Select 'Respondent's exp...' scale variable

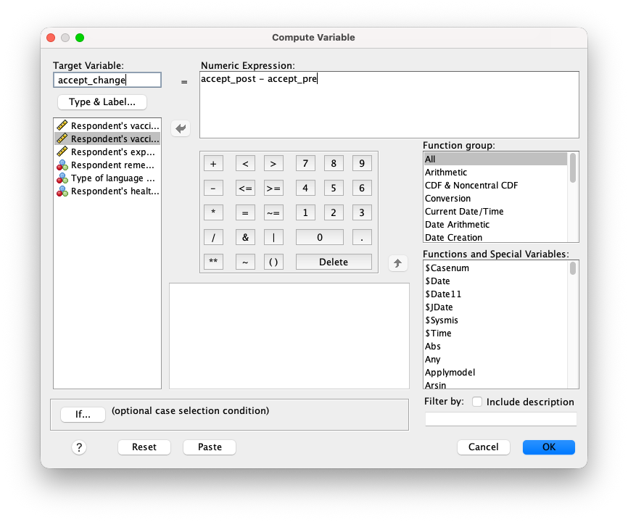click(107, 152)
